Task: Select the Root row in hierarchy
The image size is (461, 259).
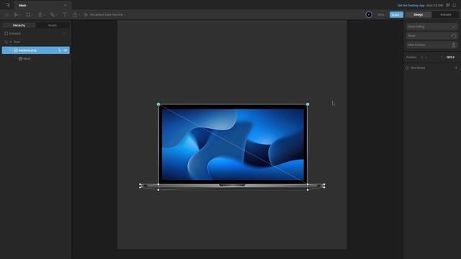Action: 35,42
